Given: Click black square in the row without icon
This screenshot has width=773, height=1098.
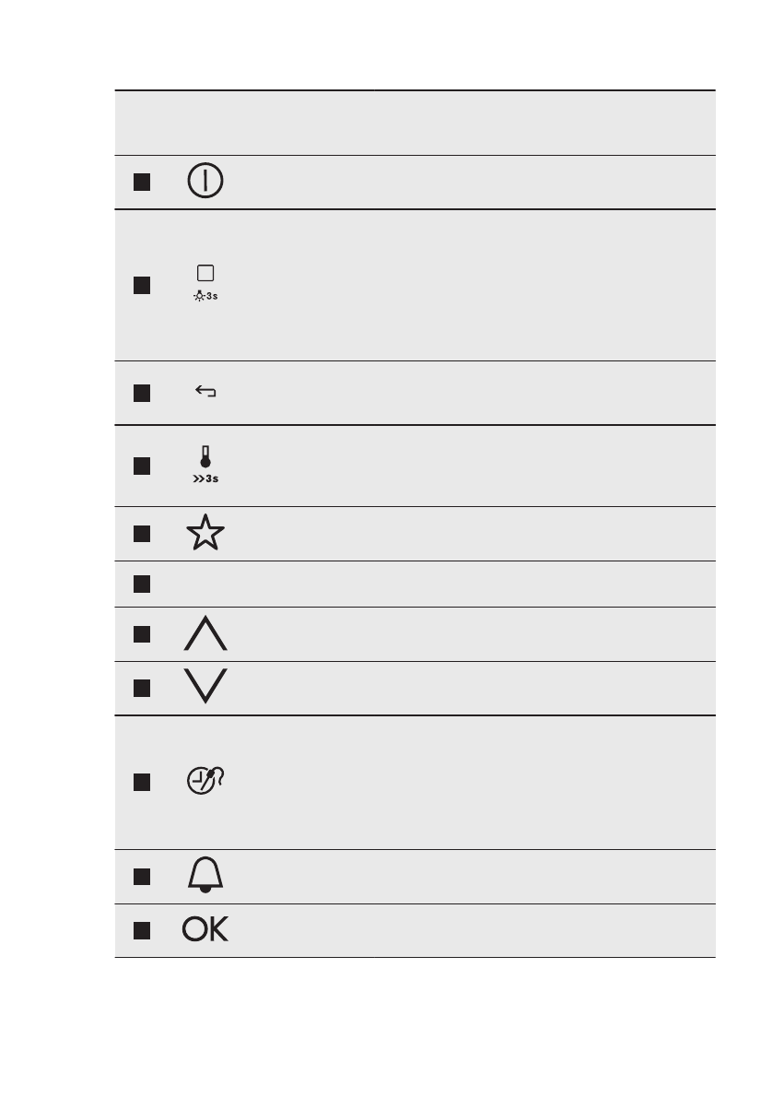Looking at the screenshot, I should [x=141, y=584].
